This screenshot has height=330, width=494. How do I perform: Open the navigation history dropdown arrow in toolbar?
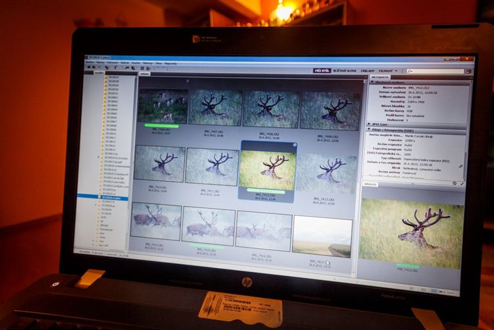pyautogui.click(x=99, y=67)
